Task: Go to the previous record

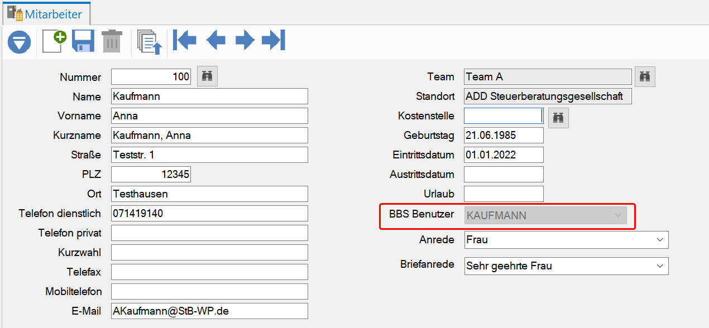Action: [215, 40]
